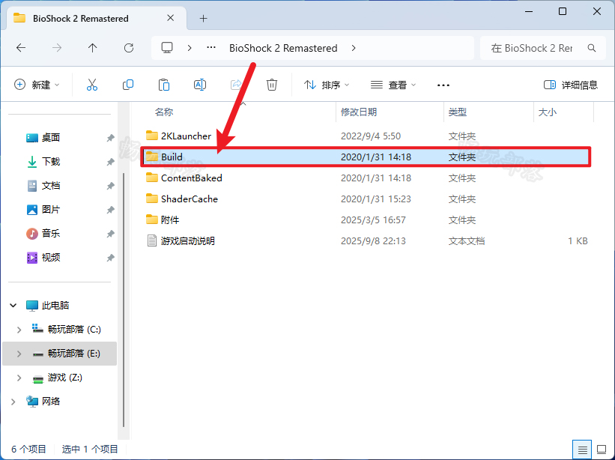Screen dimensions: 615x460
Task: Show hidden breadcrumb path via the ellipsis
Action: tap(211, 48)
